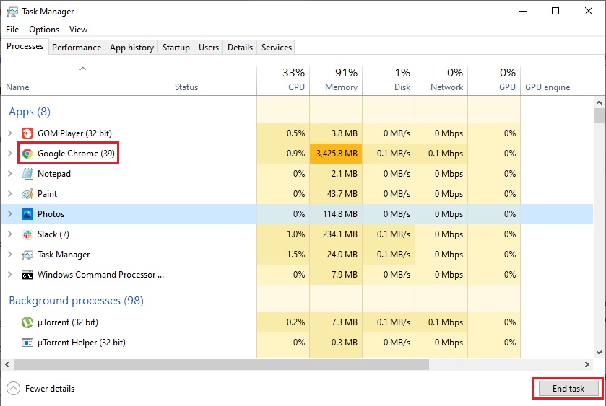This screenshot has width=606, height=406.
Task: Expand the Google Chrome (39) process group
Action: [x=10, y=153]
